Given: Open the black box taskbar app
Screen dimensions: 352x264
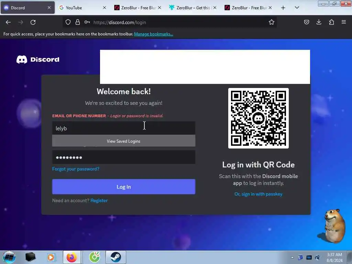Looking at the screenshot, I should click(x=30, y=257).
